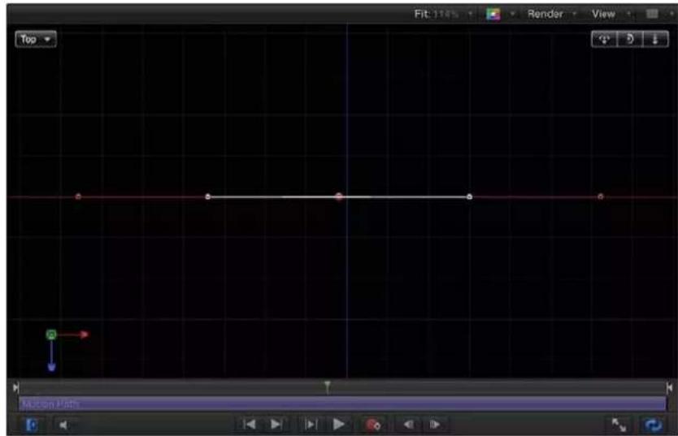Click the red X-axis compass arrow
The width and height of the screenshot is (678, 436).
click(85, 335)
